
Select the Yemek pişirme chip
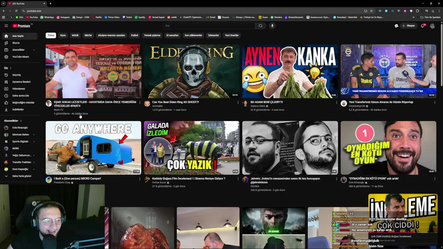pos(152,35)
